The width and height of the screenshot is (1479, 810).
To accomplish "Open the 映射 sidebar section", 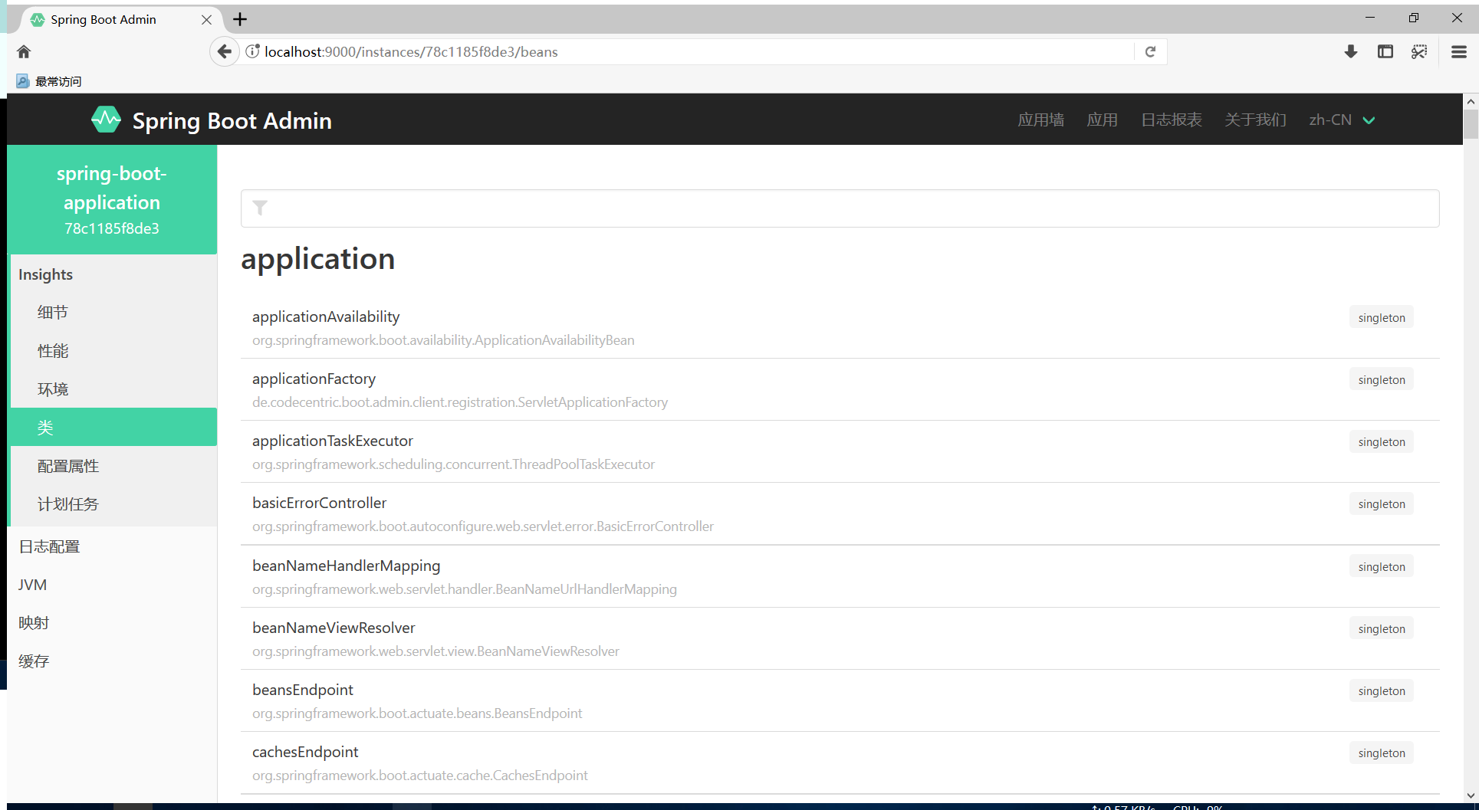I will tap(113, 623).
